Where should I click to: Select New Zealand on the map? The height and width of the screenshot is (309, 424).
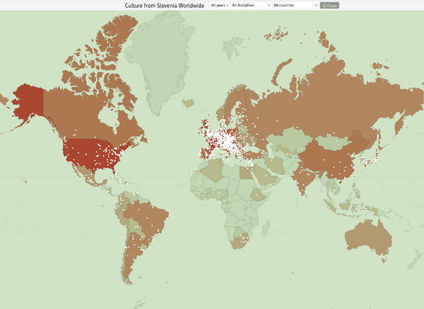click(415, 260)
